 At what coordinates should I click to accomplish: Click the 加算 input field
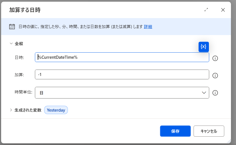[122, 75]
